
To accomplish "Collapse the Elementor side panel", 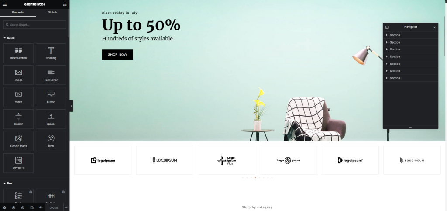I will (x=71, y=106).
